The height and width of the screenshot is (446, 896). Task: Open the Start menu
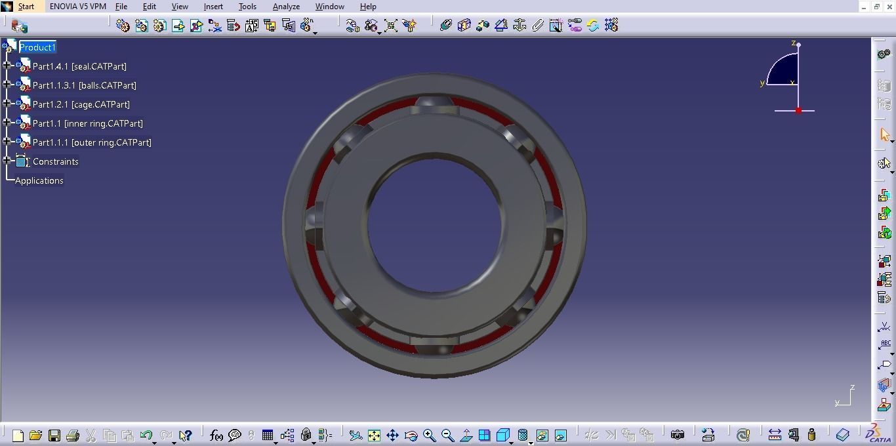[x=26, y=7]
